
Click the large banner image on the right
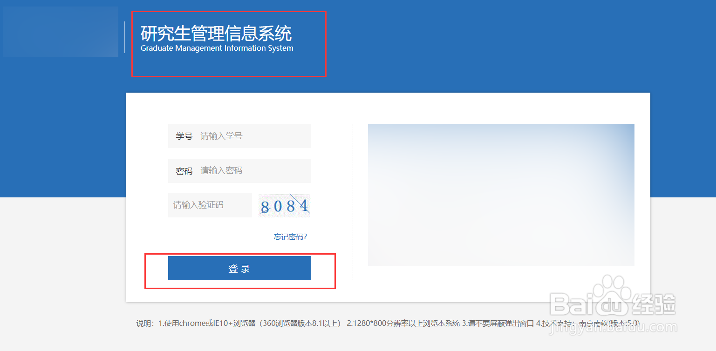coord(501,195)
